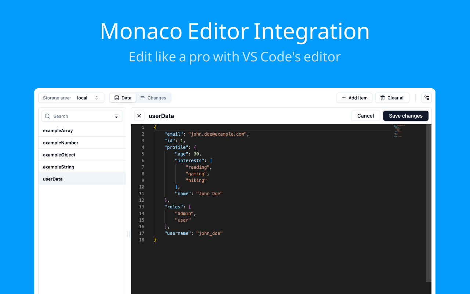Focus the Search input field
Image resolution: width=470 pixels, height=294 pixels.
[x=82, y=116]
